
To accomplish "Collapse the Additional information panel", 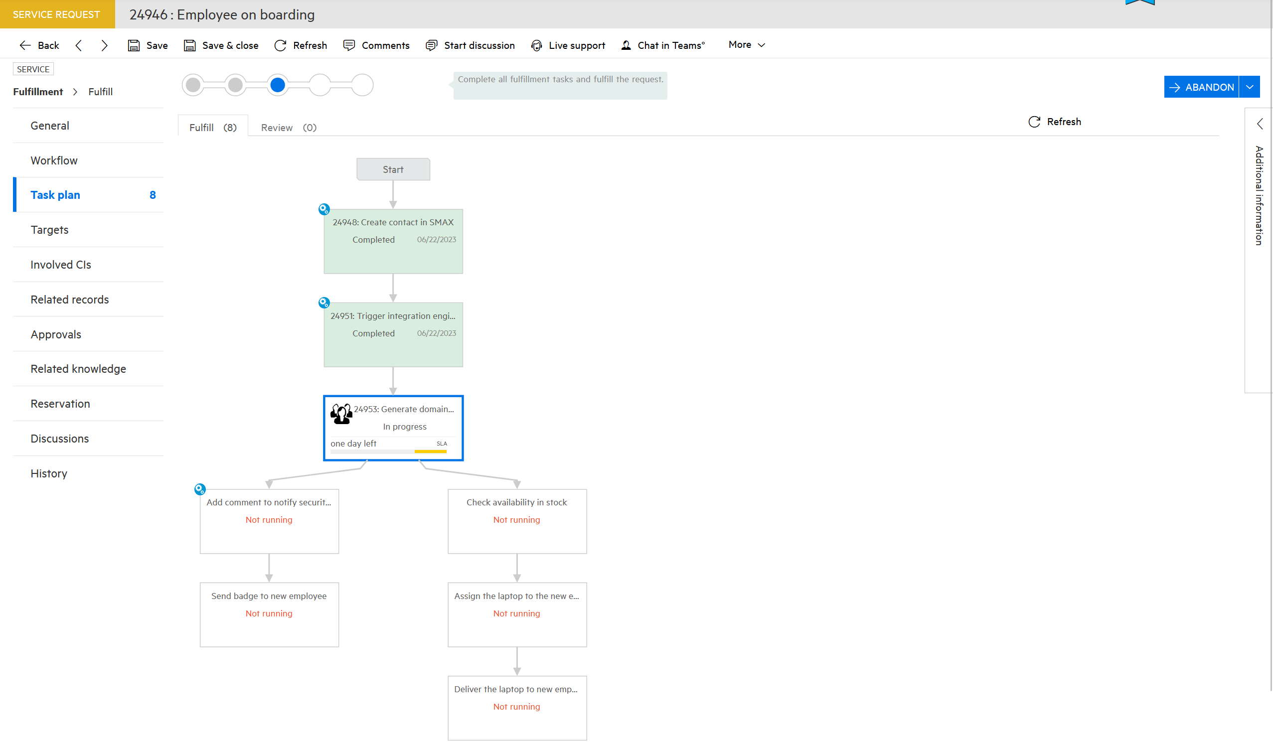I will [x=1260, y=124].
